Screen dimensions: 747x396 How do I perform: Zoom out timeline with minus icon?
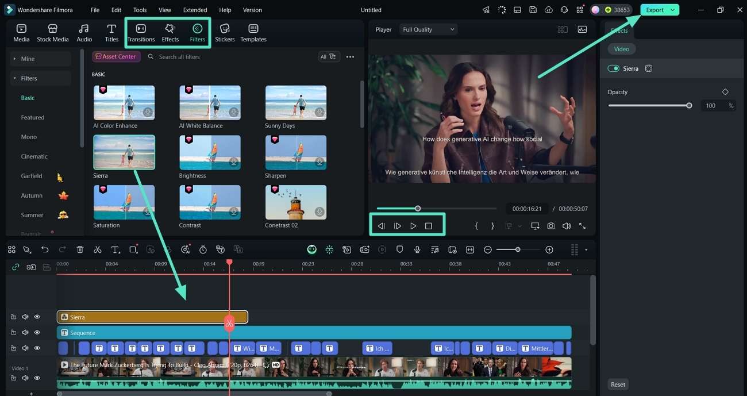(488, 249)
